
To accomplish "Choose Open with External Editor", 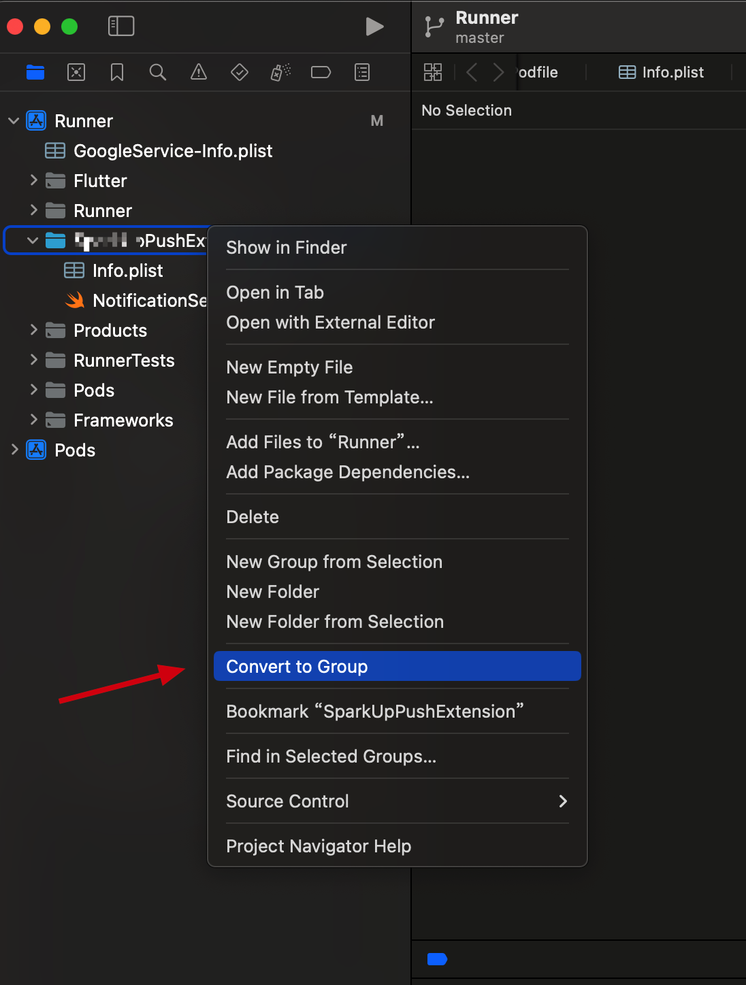I will [398, 322].
